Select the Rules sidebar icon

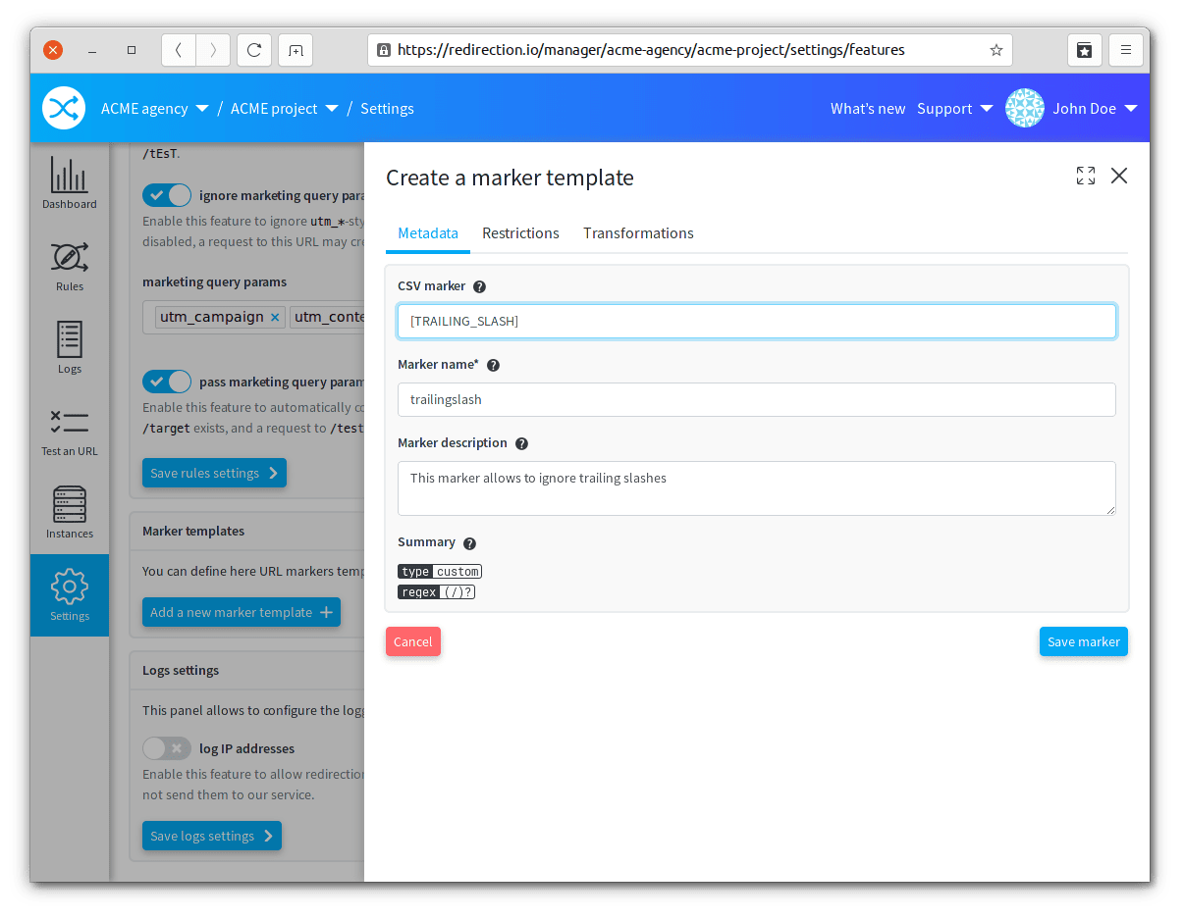[69, 265]
